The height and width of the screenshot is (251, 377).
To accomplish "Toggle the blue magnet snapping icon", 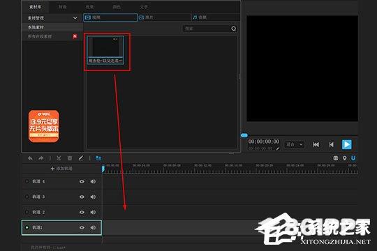I will (353, 158).
